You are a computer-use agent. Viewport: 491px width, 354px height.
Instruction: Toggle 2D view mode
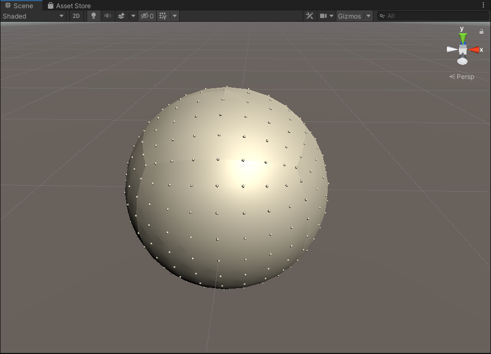(x=76, y=16)
